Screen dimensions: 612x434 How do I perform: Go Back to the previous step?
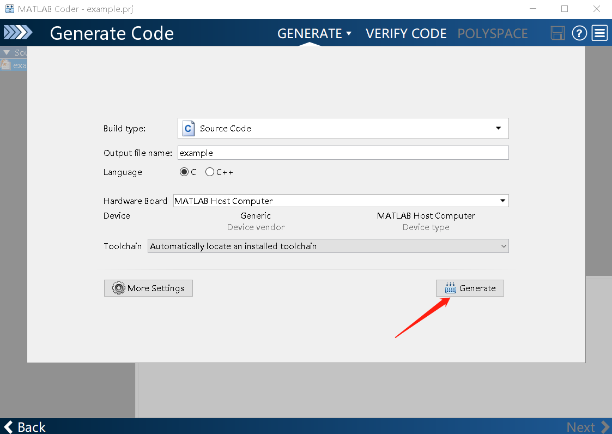25,427
